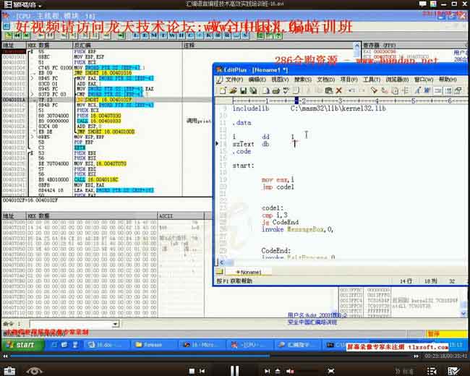Click the chat bubble icon in the player title bar
This screenshot has width=470, height=376.
423,4
